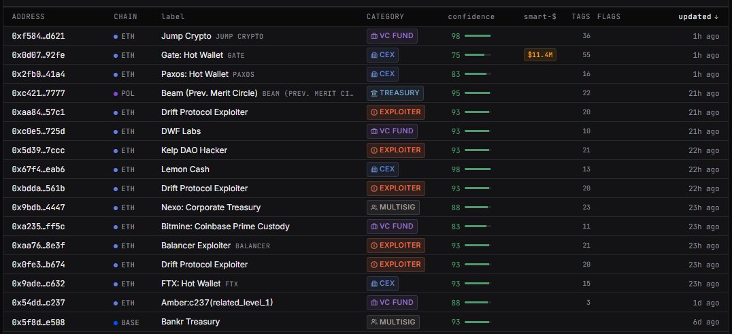Sort by the smart-$ column header
Image resolution: width=732 pixels, height=334 pixels.
[x=539, y=17]
